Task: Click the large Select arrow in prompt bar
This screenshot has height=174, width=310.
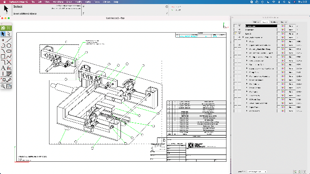Action: [6, 9]
